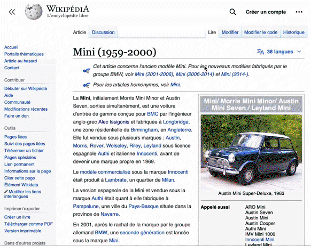The height and width of the screenshot is (246, 311).
Task: Click the Longbridge link
Action: point(175,122)
